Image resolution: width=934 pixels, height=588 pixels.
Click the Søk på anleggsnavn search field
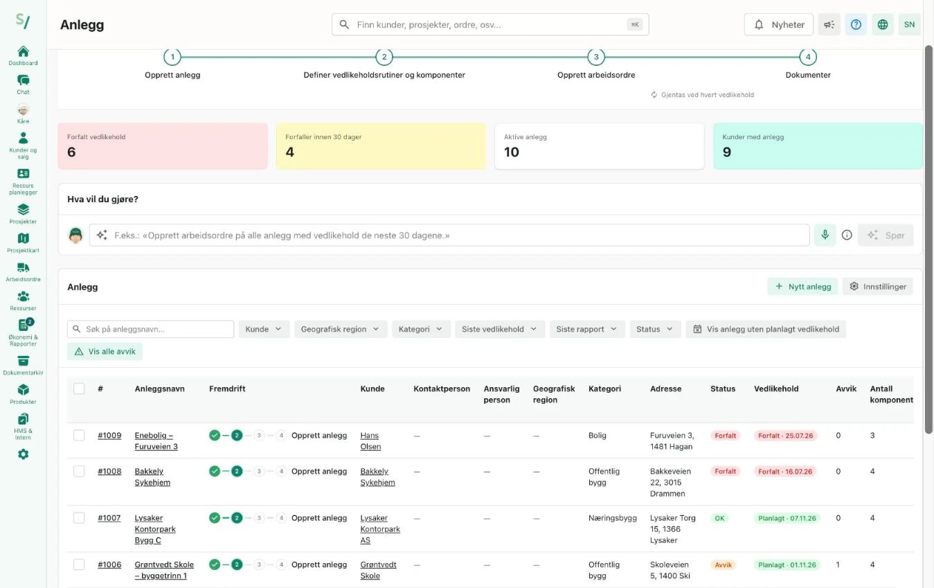pos(150,329)
